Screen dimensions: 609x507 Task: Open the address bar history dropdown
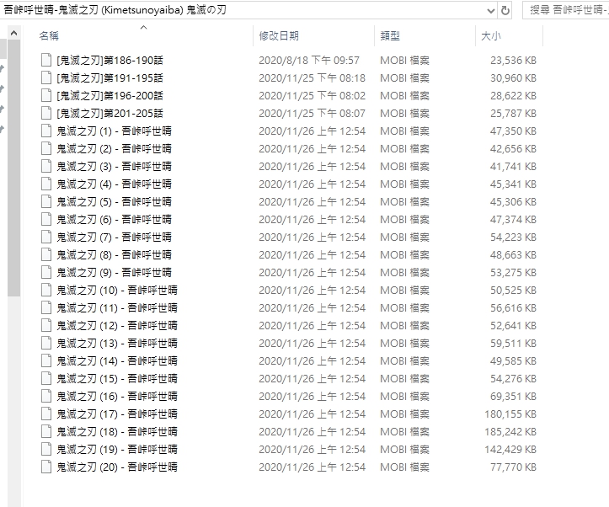click(x=490, y=11)
